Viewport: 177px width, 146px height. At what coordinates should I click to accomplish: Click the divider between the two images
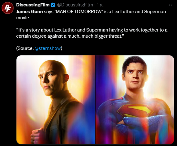point(95,100)
